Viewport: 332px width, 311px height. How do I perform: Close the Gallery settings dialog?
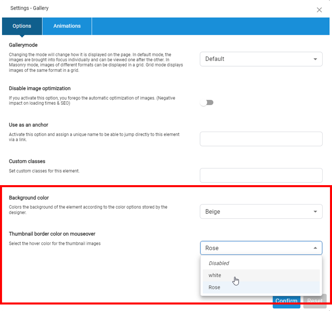[319, 10]
